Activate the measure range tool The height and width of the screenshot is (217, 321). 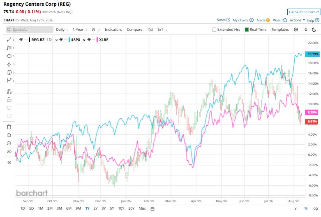9,81
